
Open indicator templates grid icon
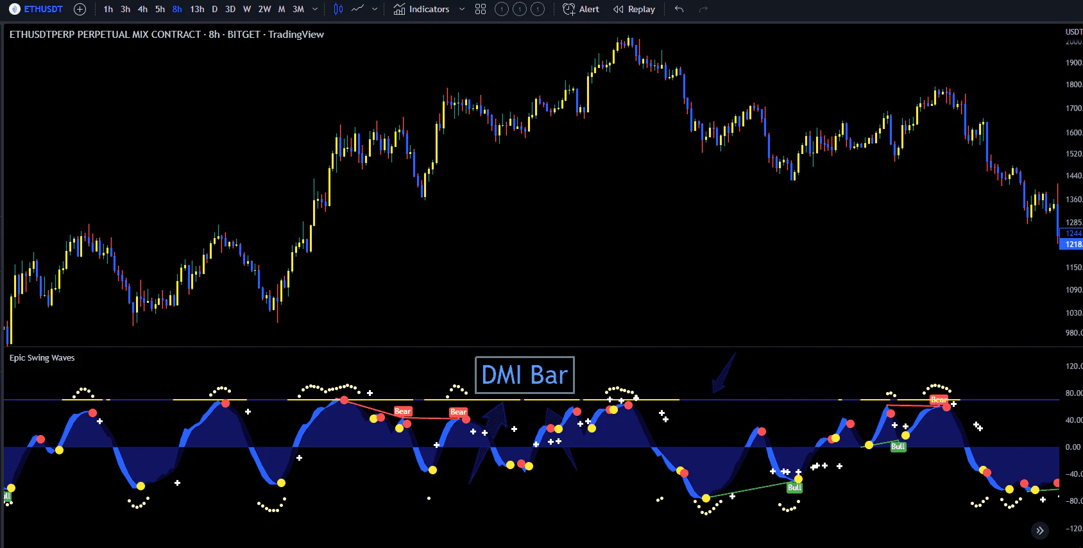click(x=481, y=9)
